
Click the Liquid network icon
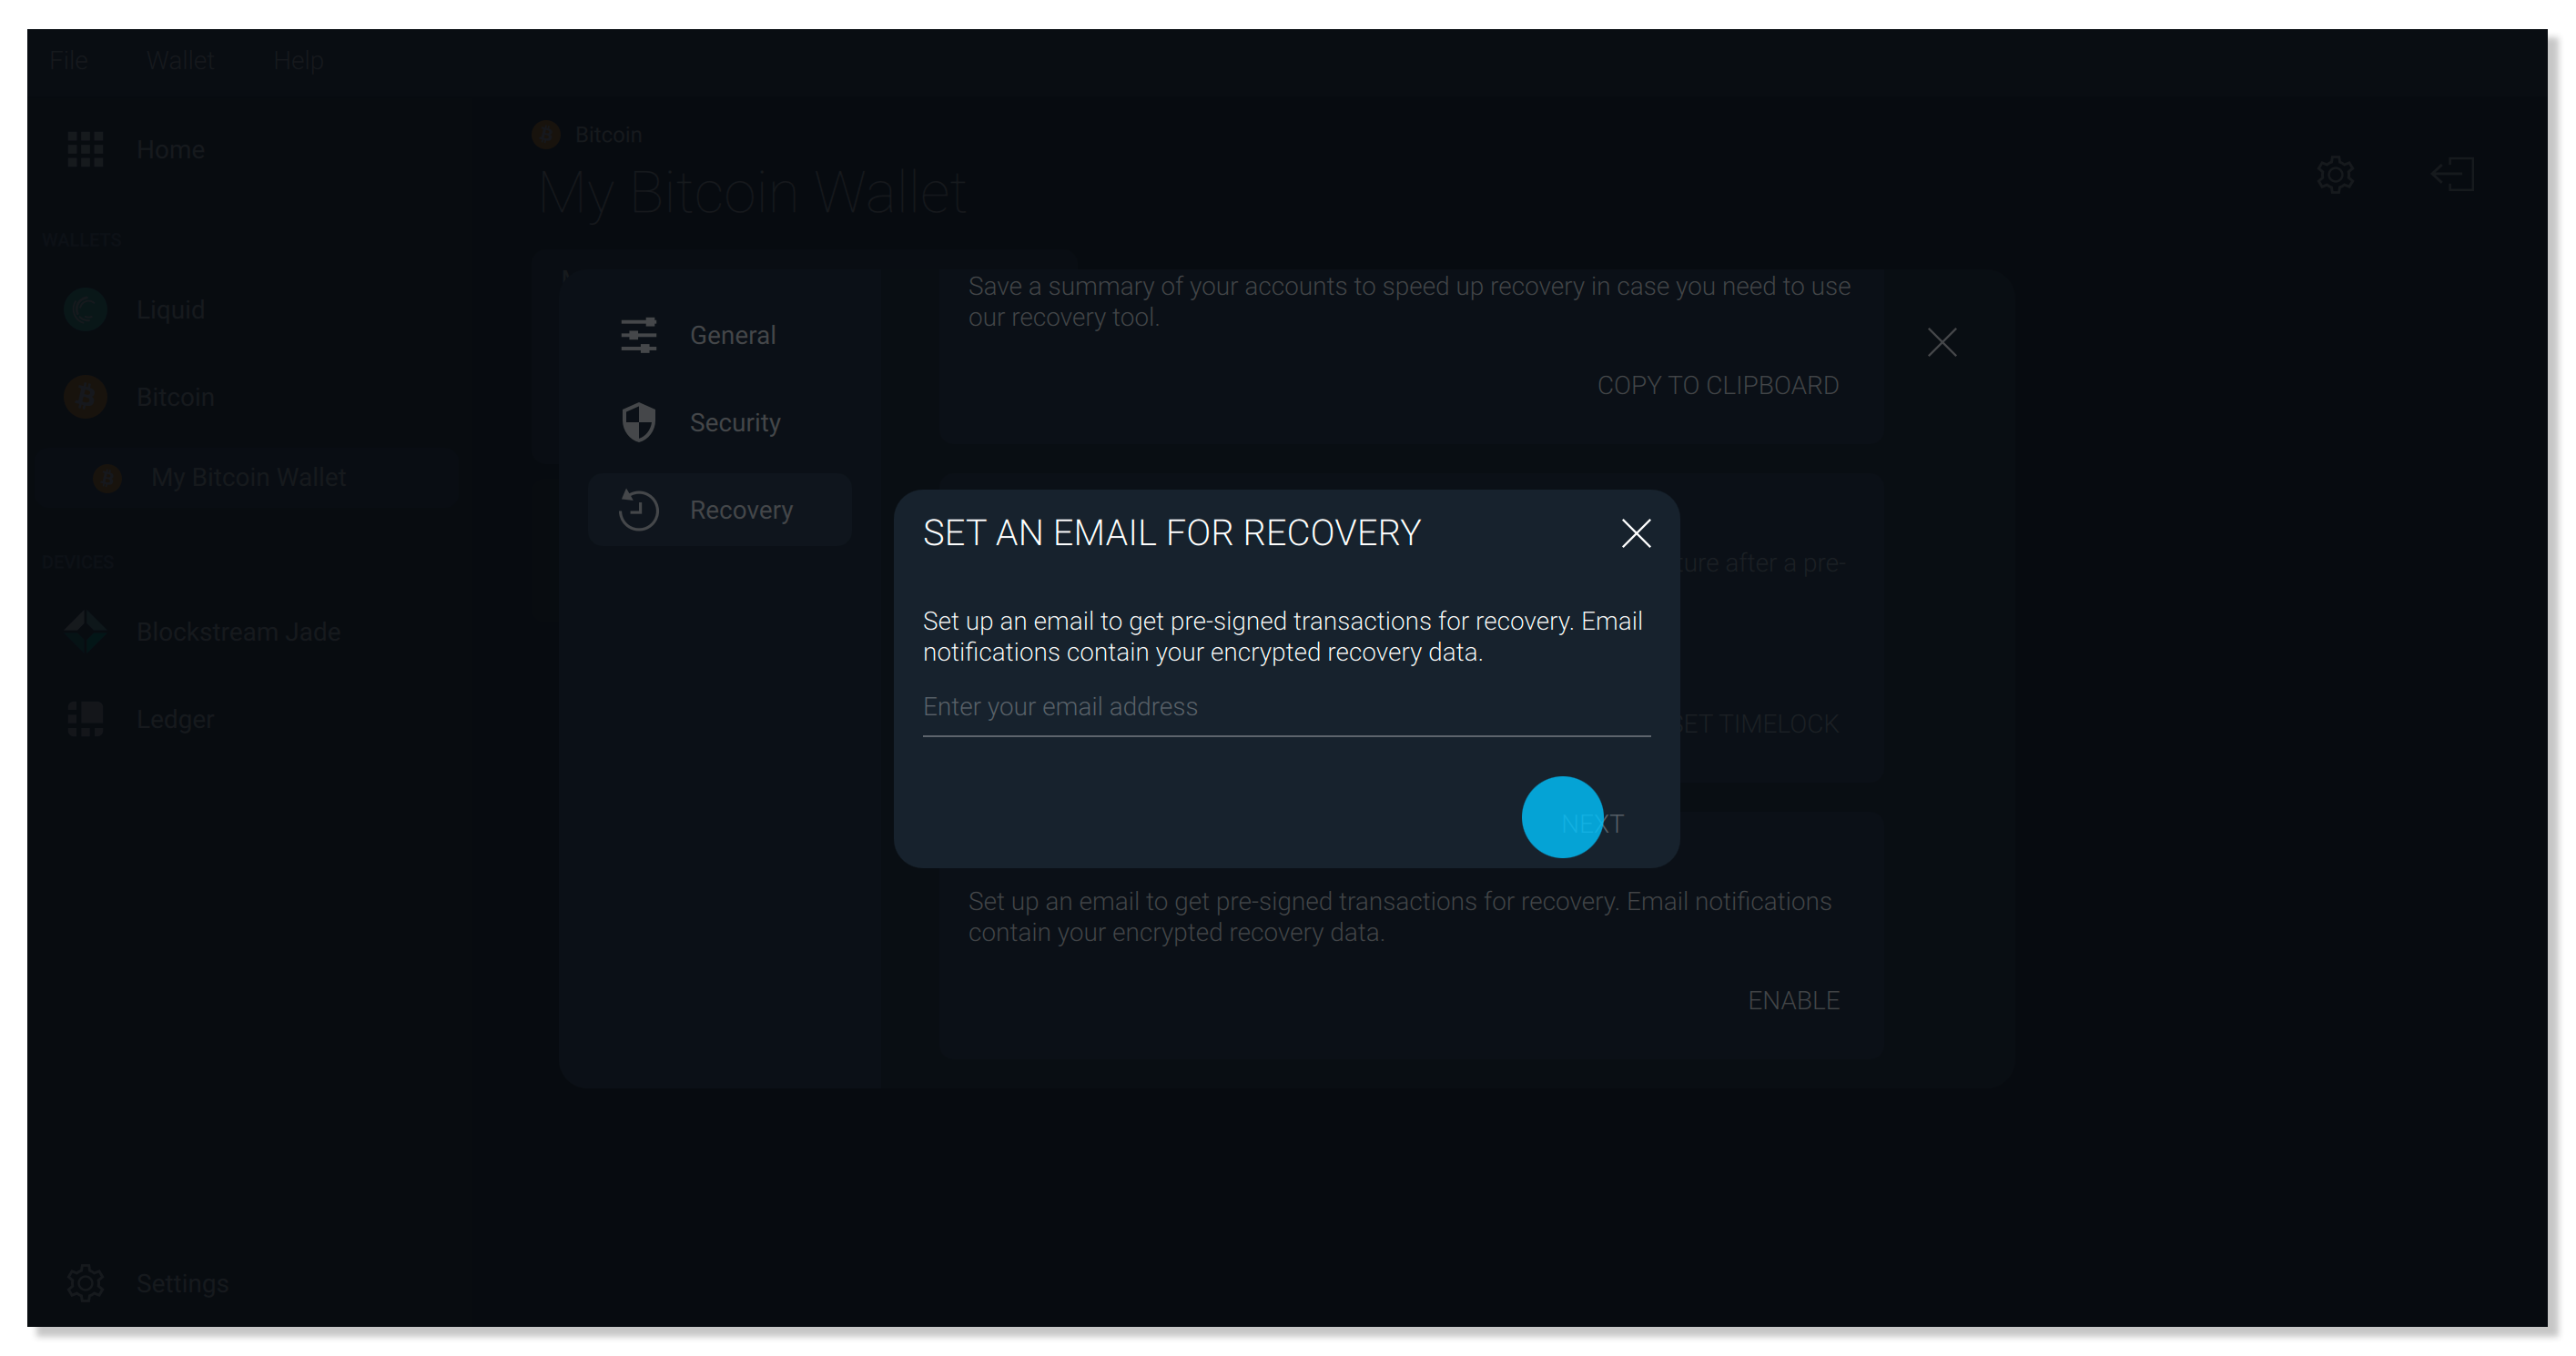coord(85,309)
